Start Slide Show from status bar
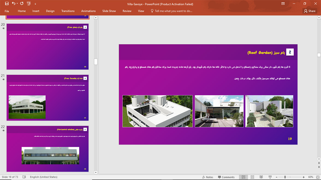321x180 pixels. [270, 177]
